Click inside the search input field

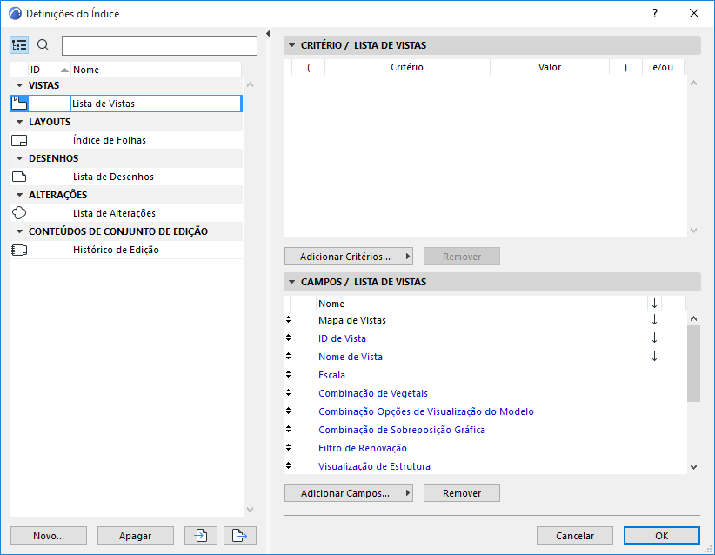click(x=159, y=44)
